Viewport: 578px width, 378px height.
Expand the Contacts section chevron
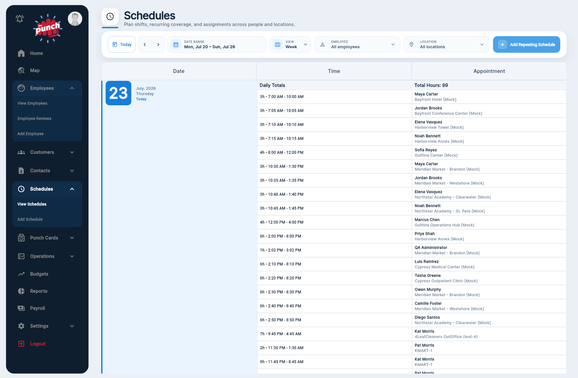coord(72,171)
